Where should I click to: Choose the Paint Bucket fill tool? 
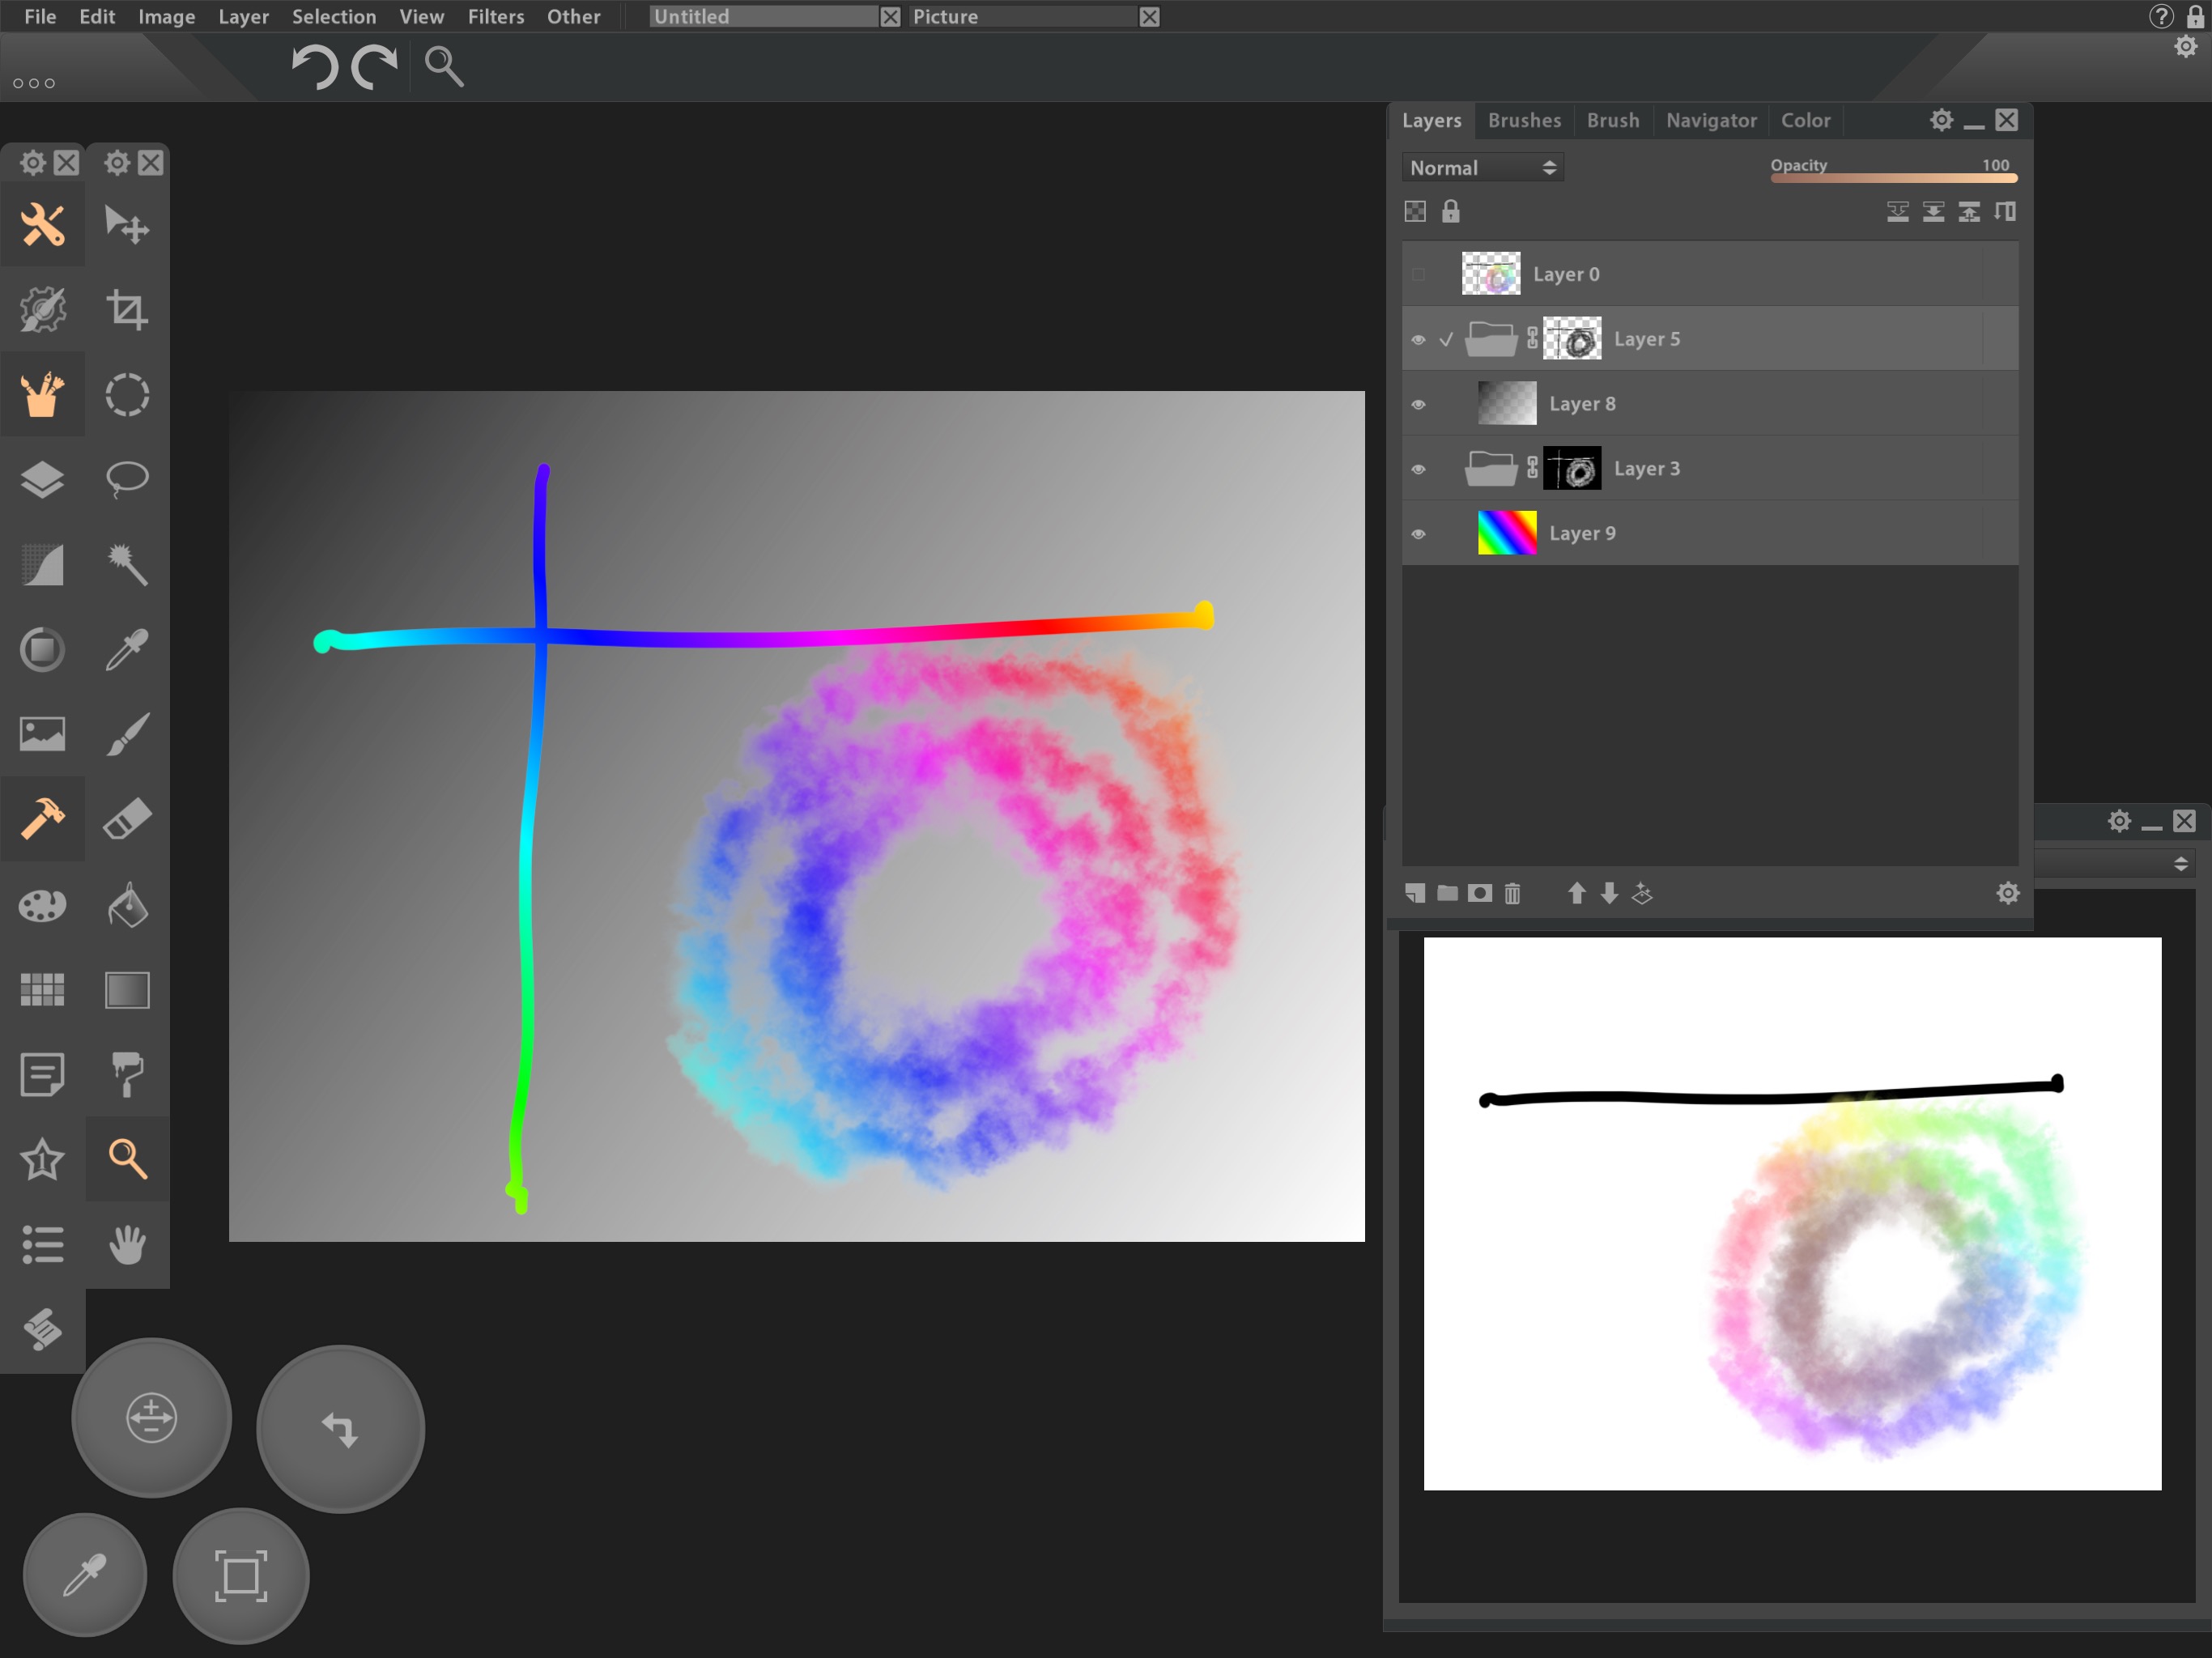[x=127, y=905]
